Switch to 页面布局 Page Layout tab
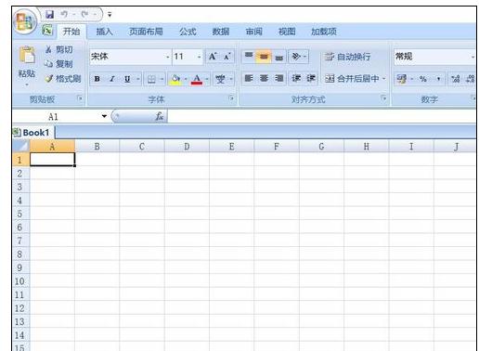 pyautogui.click(x=146, y=32)
